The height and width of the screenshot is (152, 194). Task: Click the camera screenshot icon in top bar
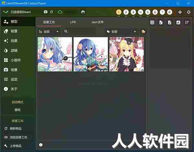click(46, 12)
